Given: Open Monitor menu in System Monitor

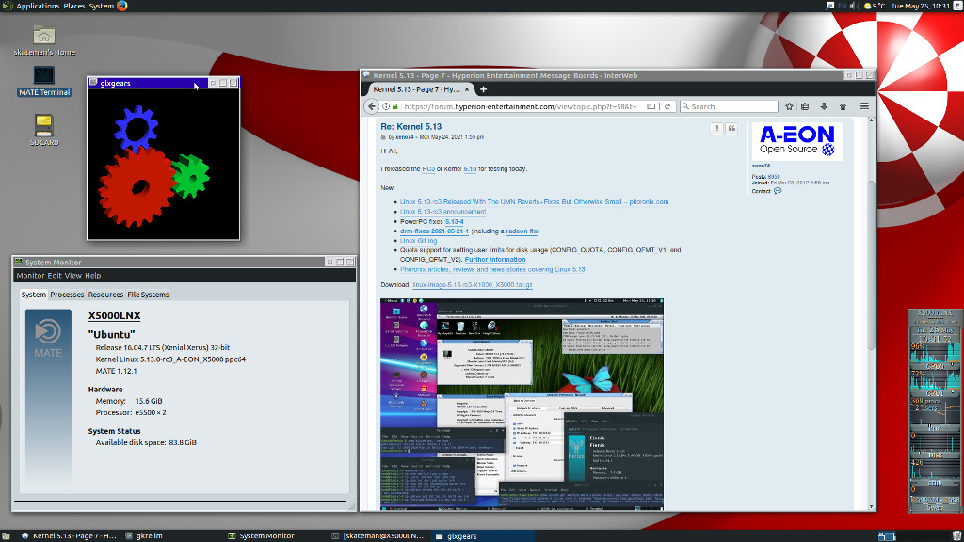Looking at the screenshot, I should (x=30, y=276).
